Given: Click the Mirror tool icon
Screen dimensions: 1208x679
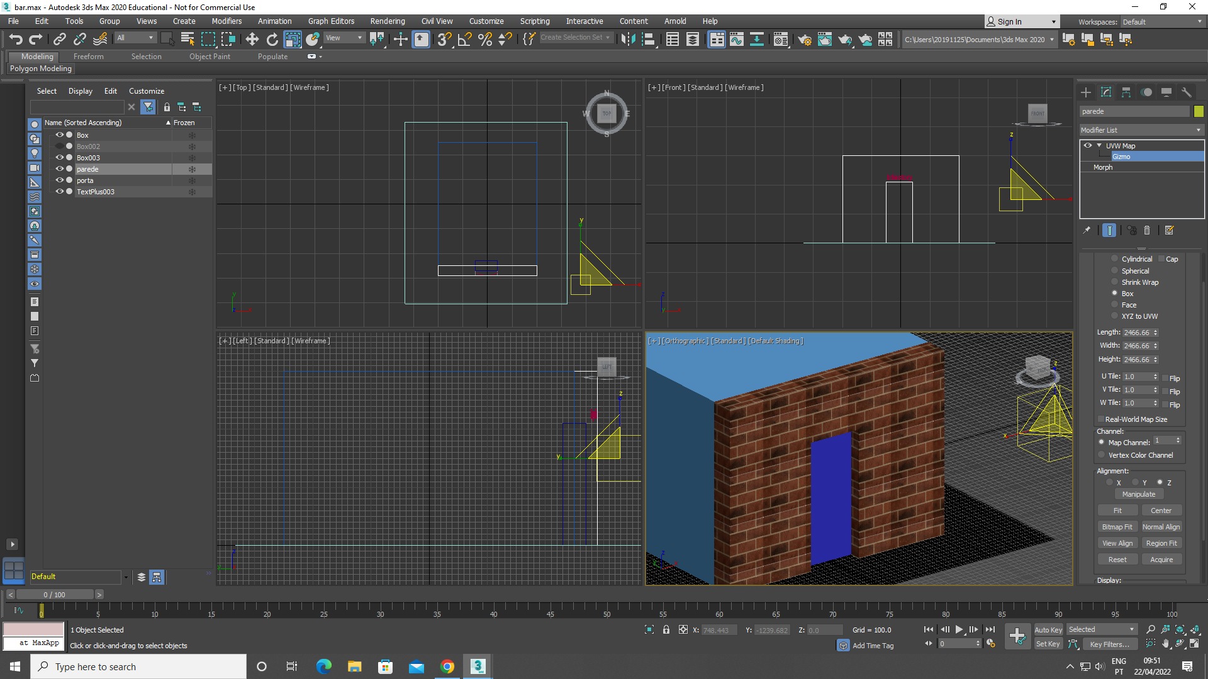Looking at the screenshot, I should point(628,40).
